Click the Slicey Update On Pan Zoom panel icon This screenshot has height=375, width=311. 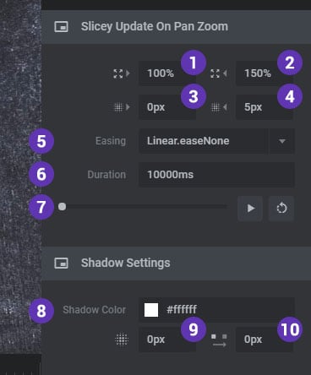(61, 27)
